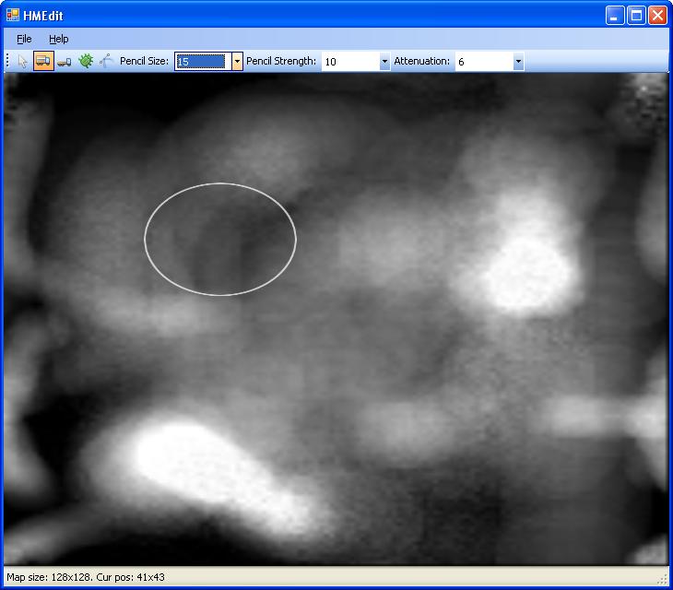
Task: Select the loaded truck tool
Action: [43, 61]
